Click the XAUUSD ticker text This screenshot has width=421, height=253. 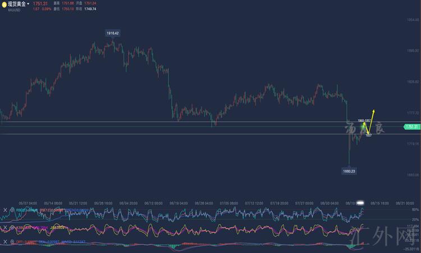pyautogui.click(x=13, y=10)
